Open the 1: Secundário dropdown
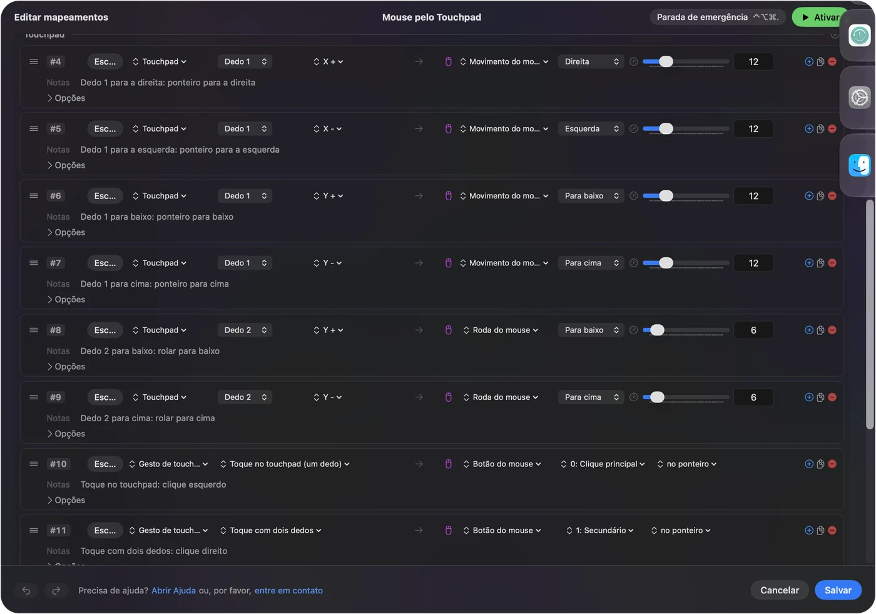The image size is (876, 614). 600,530
